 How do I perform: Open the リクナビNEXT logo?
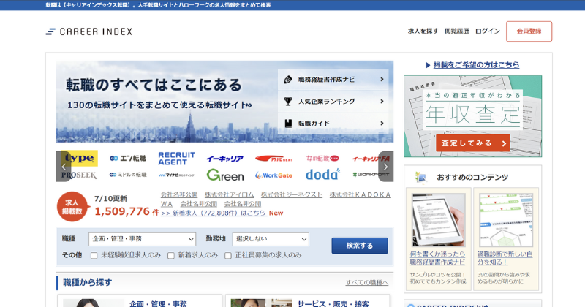273,159
